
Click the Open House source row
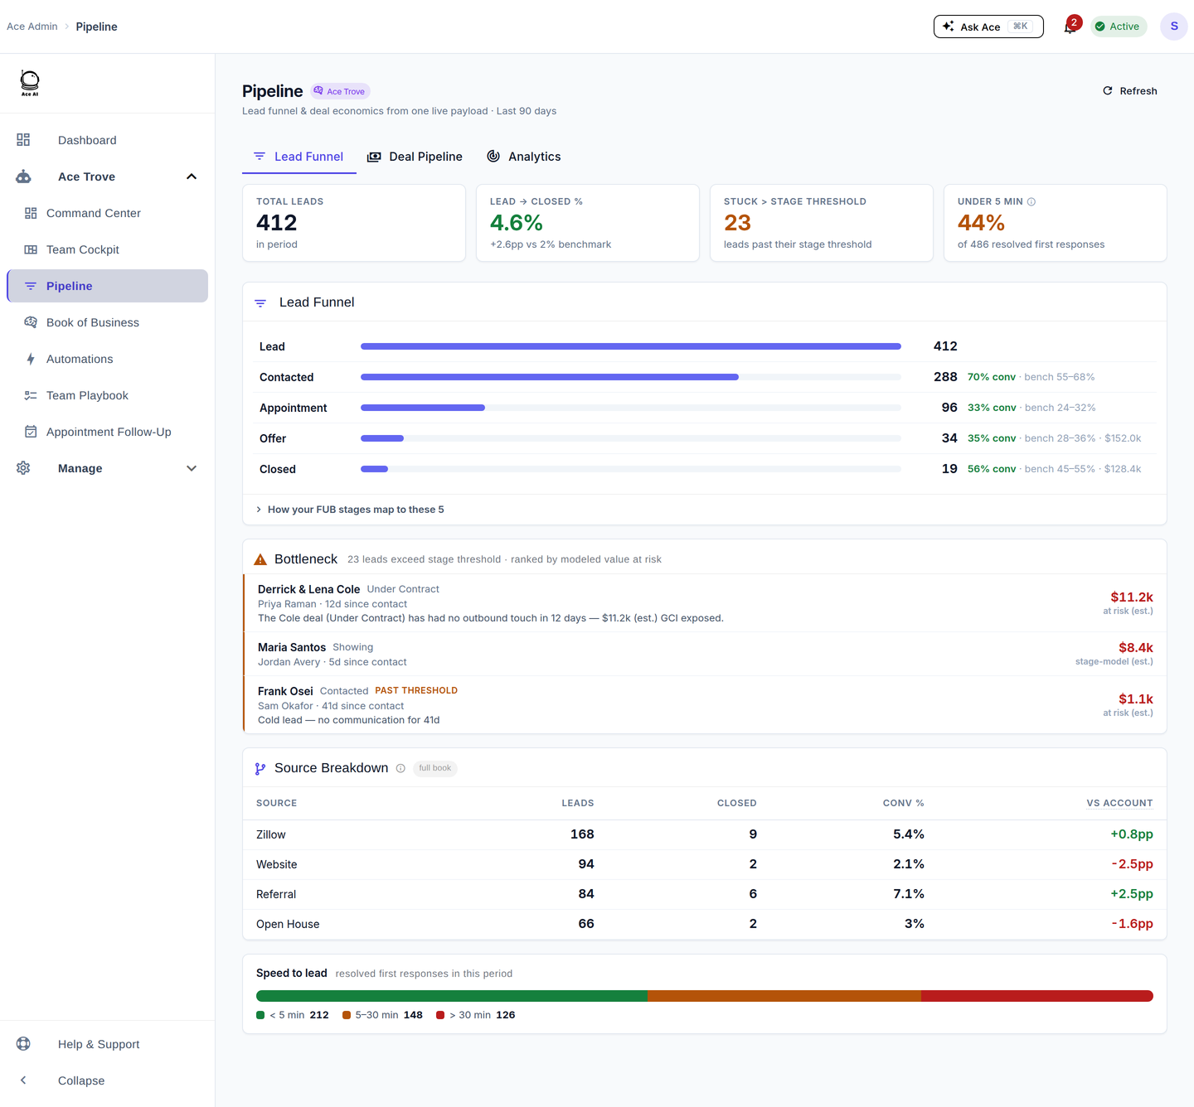[705, 924]
